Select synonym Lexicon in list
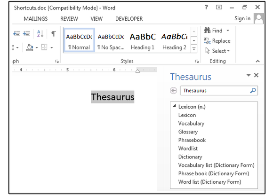The height and width of the screenshot is (196, 273). (x=187, y=115)
